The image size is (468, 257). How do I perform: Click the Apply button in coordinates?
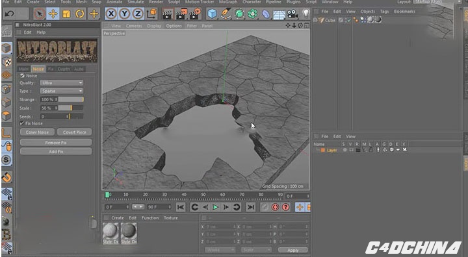click(x=292, y=250)
